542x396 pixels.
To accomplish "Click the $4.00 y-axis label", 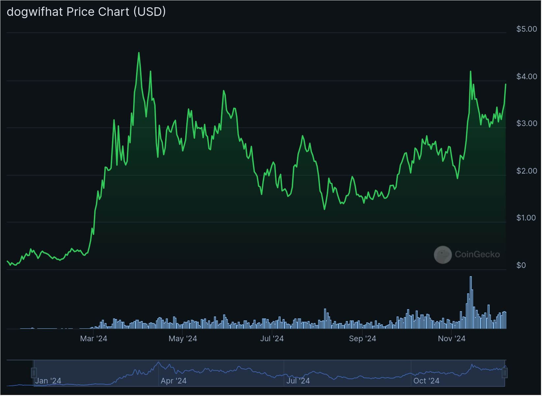I will [x=527, y=77].
